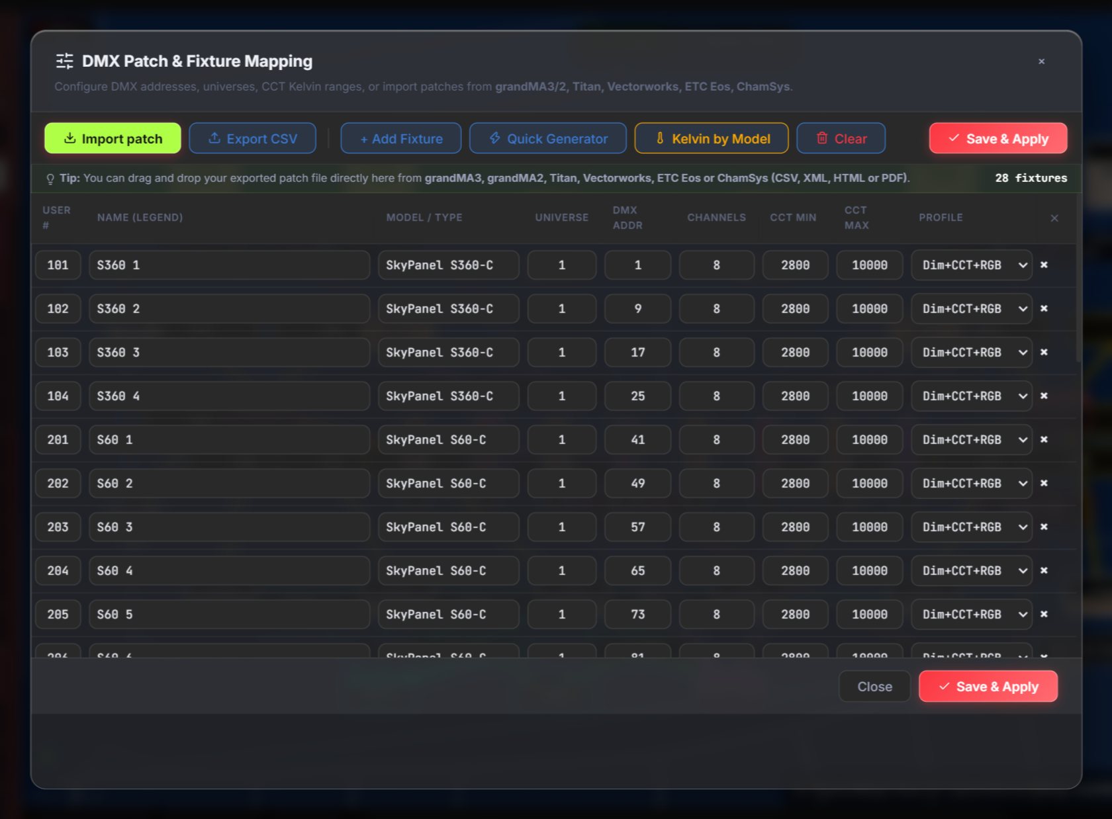Add a new fixture
The image size is (1112, 819).
click(401, 138)
